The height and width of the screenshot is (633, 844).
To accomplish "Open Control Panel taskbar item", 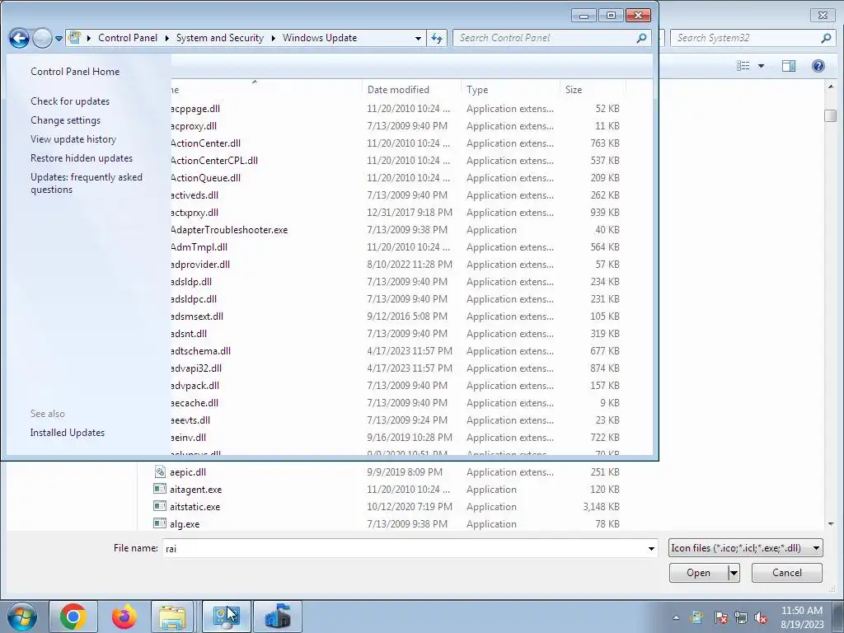I will pyautogui.click(x=226, y=617).
